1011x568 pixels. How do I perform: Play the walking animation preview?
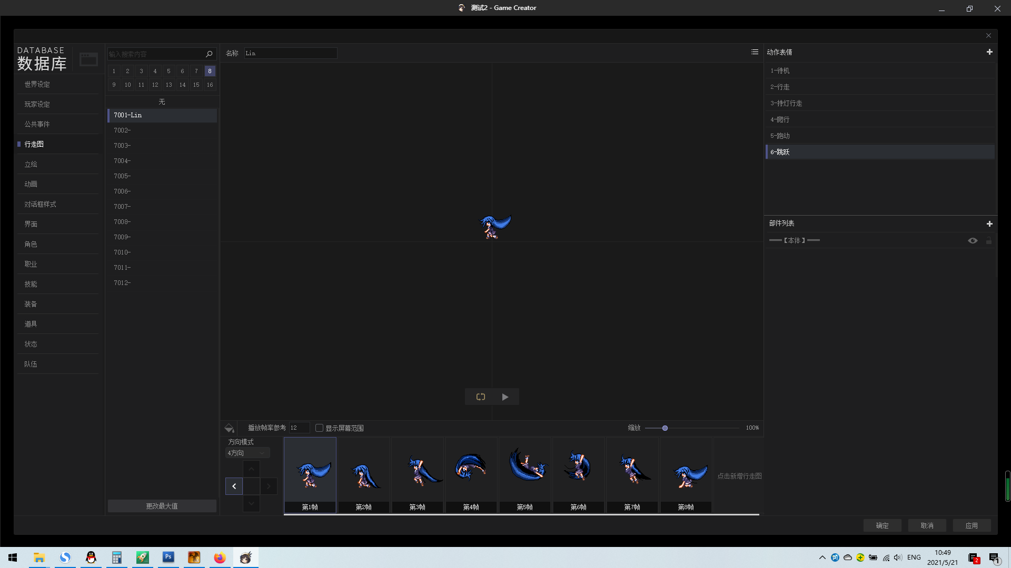click(x=505, y=397)
